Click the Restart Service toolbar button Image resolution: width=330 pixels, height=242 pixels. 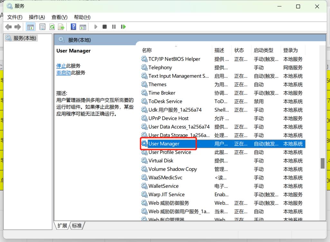pos(123,27)
